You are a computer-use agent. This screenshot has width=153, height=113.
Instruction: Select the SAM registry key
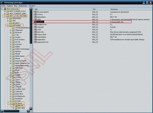point(14,21)
